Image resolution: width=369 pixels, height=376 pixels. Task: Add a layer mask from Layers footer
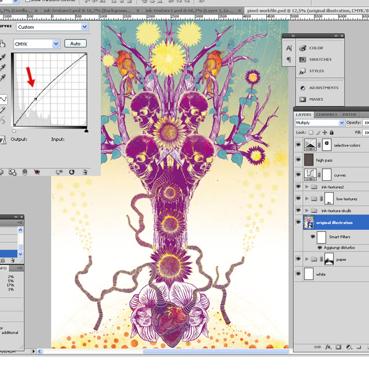coord(338,347)
